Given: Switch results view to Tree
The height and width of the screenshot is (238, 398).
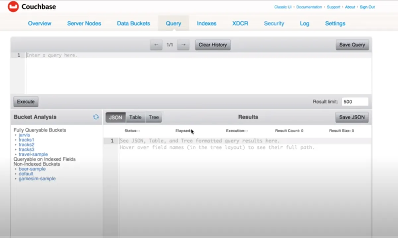Looking at the screenshot, I should [x=154, y=117].
